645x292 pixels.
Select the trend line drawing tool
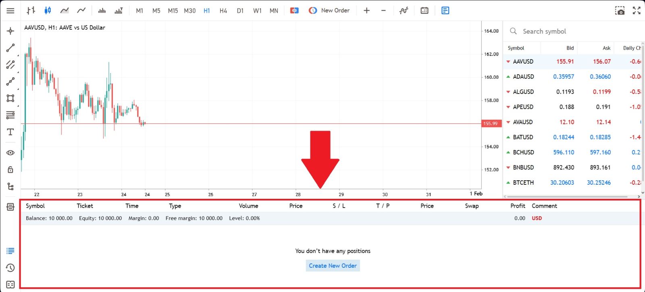(x=10, y=48)
